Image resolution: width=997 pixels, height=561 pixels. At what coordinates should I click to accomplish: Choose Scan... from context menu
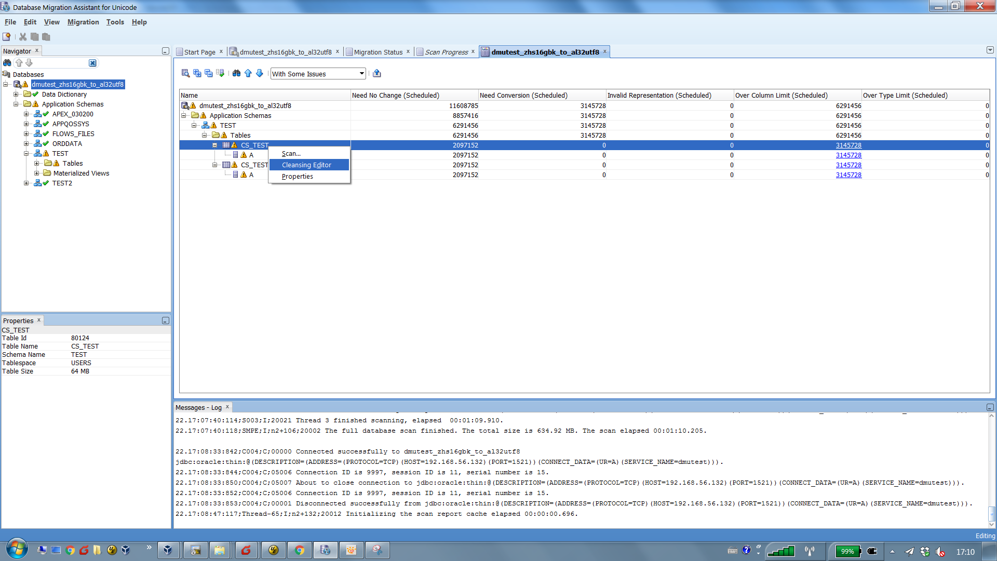tap(309, 153)
